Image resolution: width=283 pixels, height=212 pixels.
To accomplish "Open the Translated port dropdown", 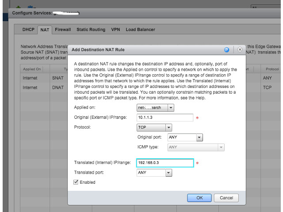I will click(x=168, y=173).
